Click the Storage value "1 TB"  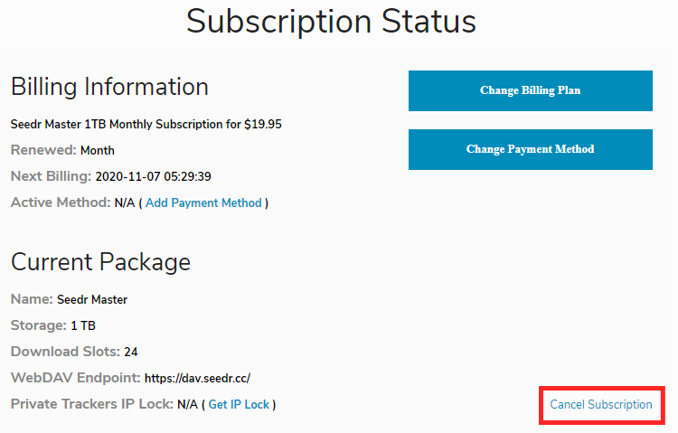coord(82,325)
